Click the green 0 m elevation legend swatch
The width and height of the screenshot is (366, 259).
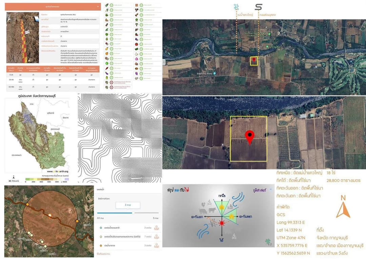point(27,179)
